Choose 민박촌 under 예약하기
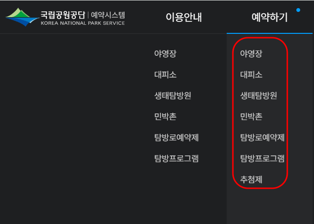Viewport: 314px width, 224px height. [x=251, y=117]
